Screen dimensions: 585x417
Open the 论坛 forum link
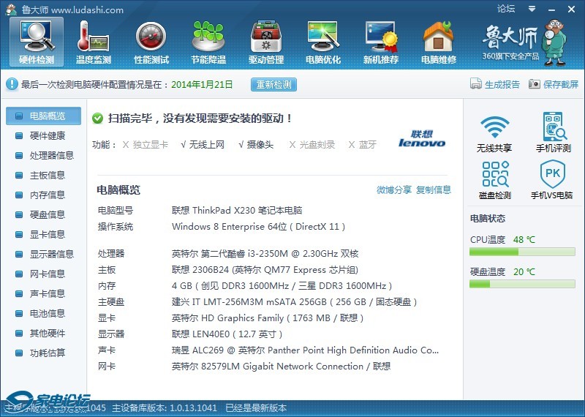506,9
